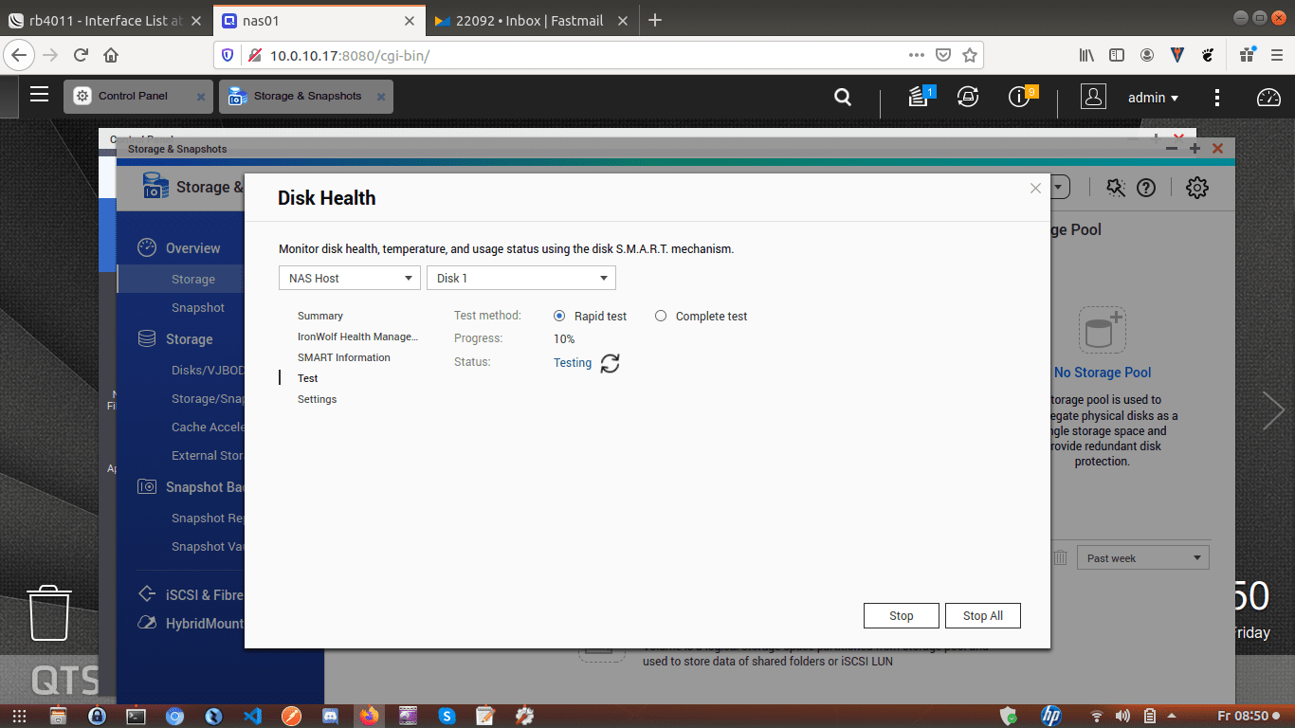The image size is (1295, 728).
Task: Open Firefox page actions three-dot menu
Action: click(x=917, y=55)
